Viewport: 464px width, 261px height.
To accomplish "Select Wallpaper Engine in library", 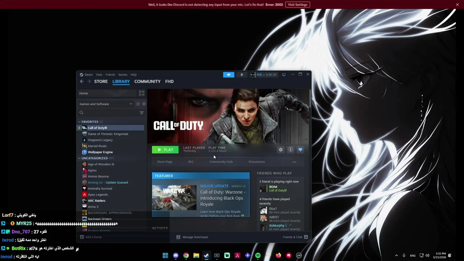I will click(100, 152).
